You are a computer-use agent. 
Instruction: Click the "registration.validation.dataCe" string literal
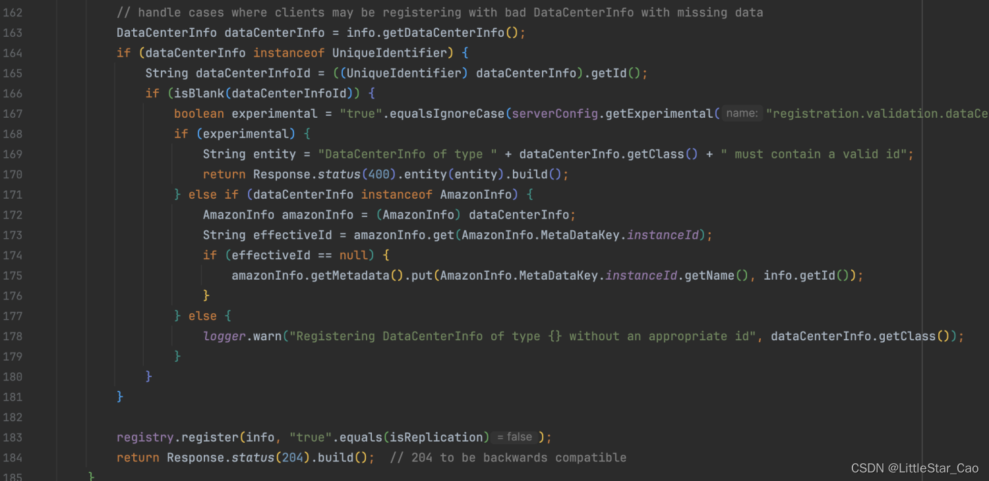(x=877, y=114)
